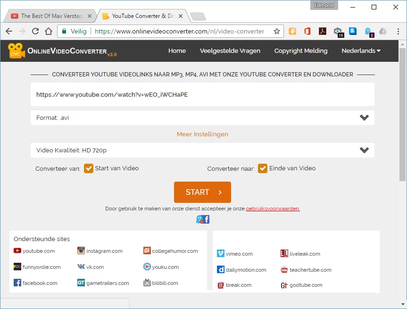This screenshot has height=309, width=407.
Task: Go to Home in site navigation
Action: [x=177, y=50]
